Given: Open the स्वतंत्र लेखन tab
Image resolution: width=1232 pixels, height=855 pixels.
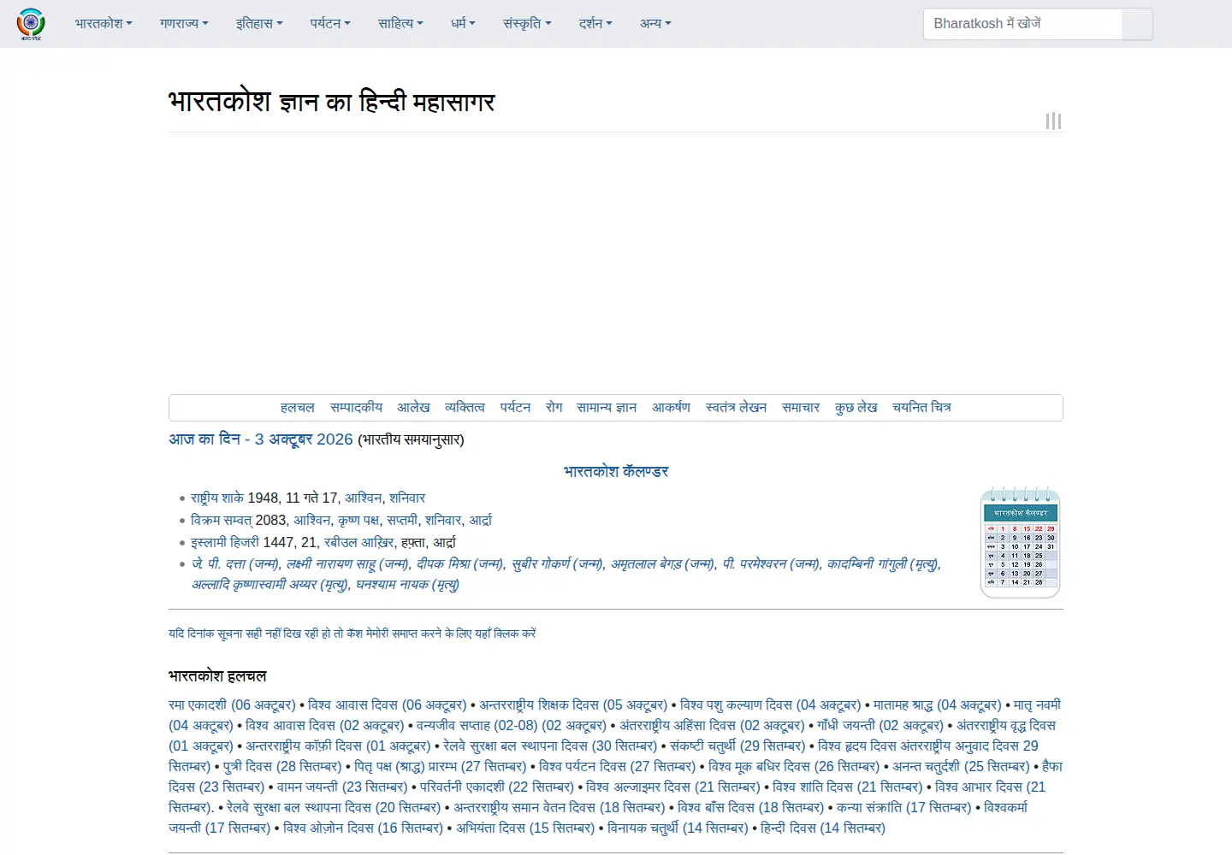Looking at the screenshot, I should (736, 408).
